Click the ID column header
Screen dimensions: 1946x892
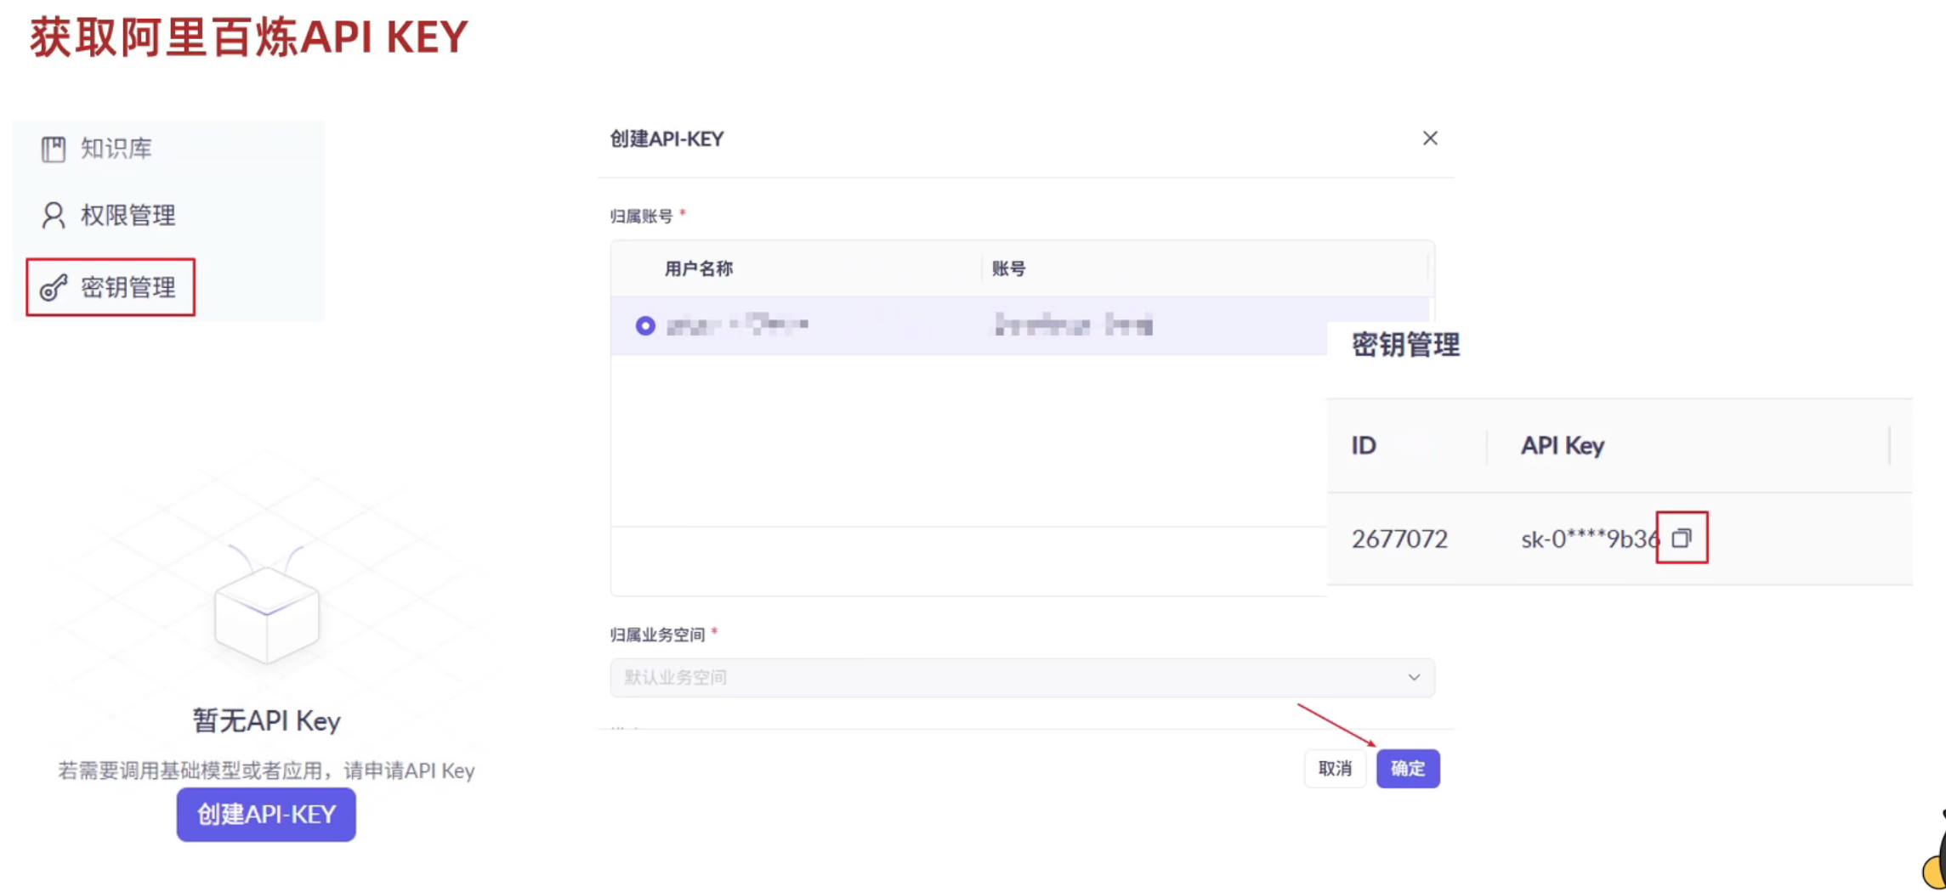[1364, 445]
